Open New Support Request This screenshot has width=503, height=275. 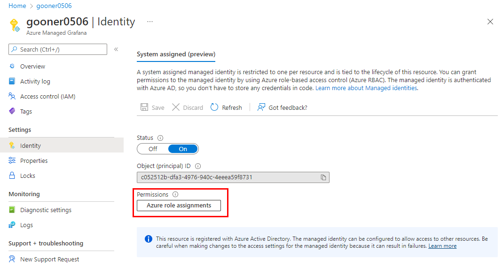point(49,260)
